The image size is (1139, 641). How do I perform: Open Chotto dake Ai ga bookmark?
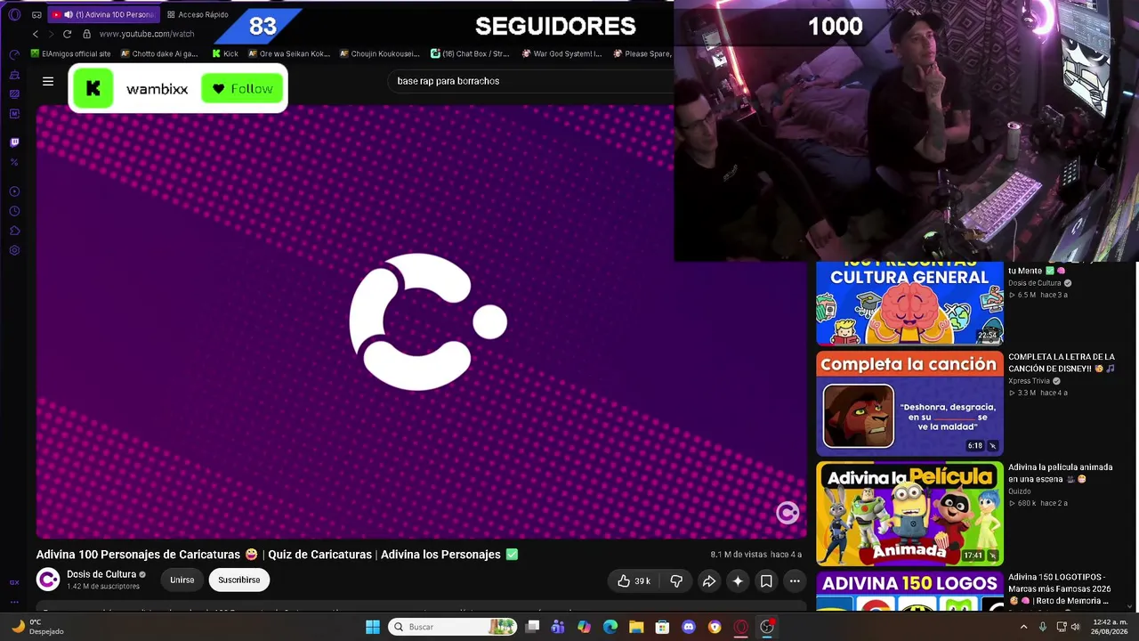(159, 53)
